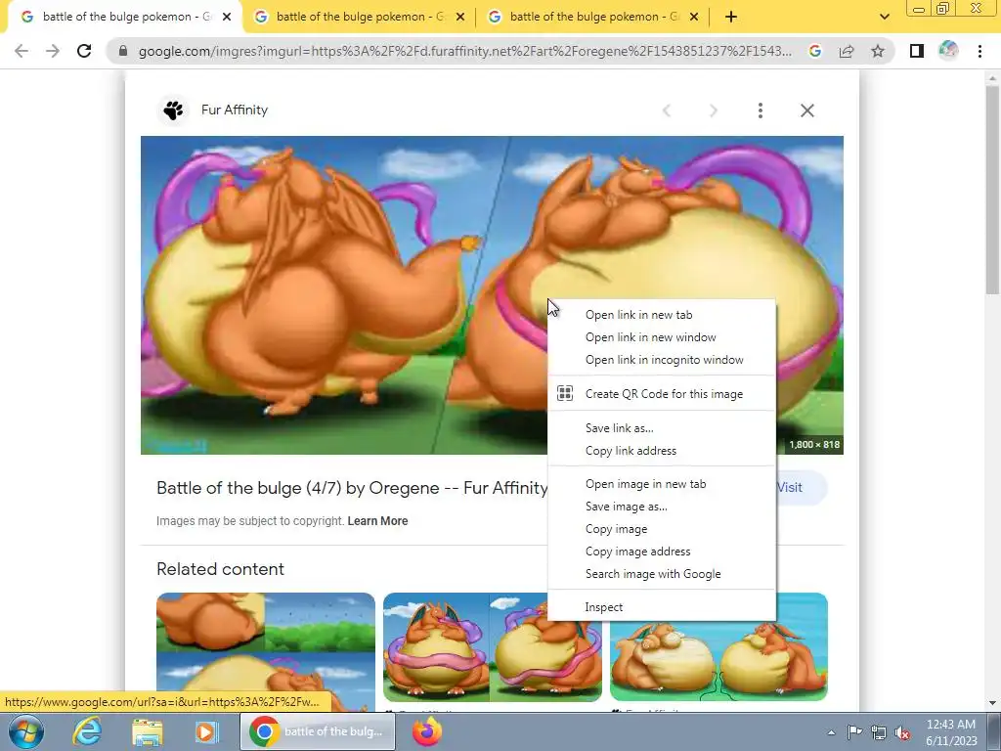Go back using the browser back arrow

click(x=22, y=51)
